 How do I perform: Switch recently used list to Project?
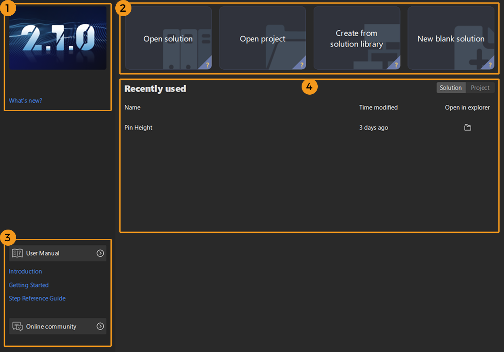point(480,88)
